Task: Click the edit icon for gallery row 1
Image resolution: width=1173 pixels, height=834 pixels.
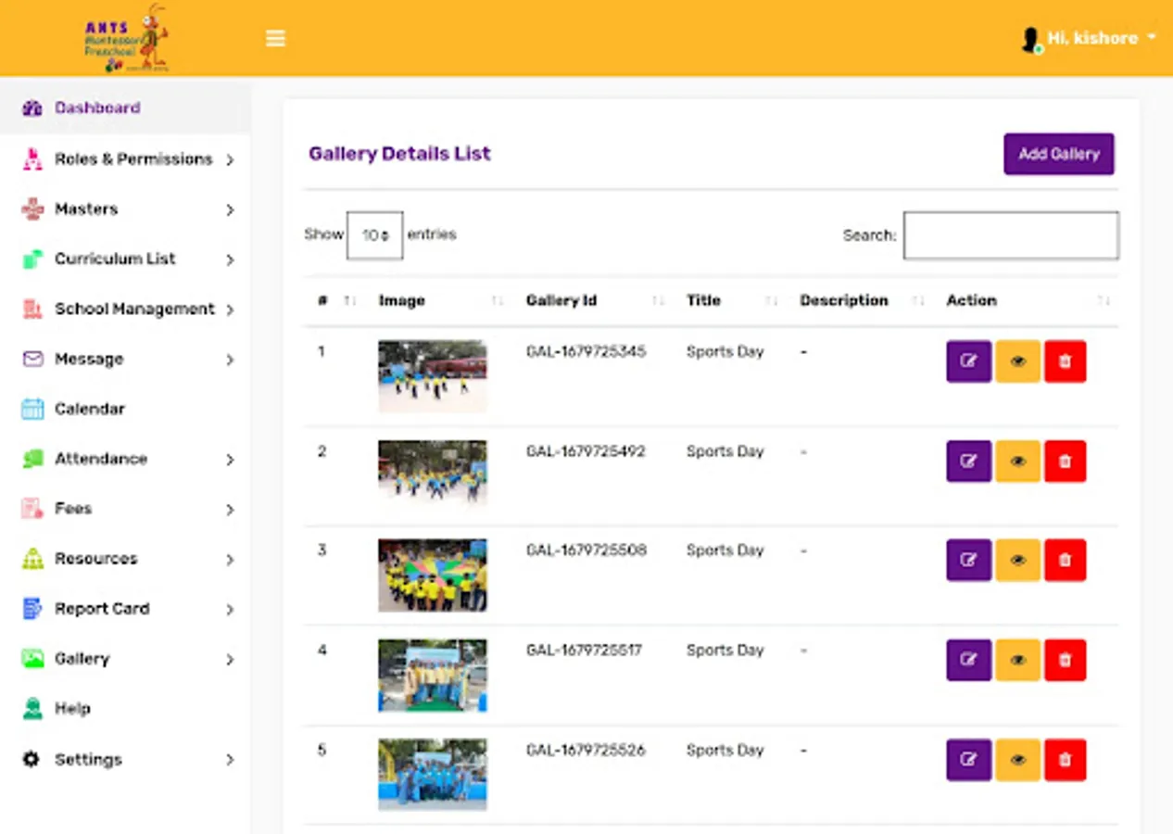Action: click(968, 361)
